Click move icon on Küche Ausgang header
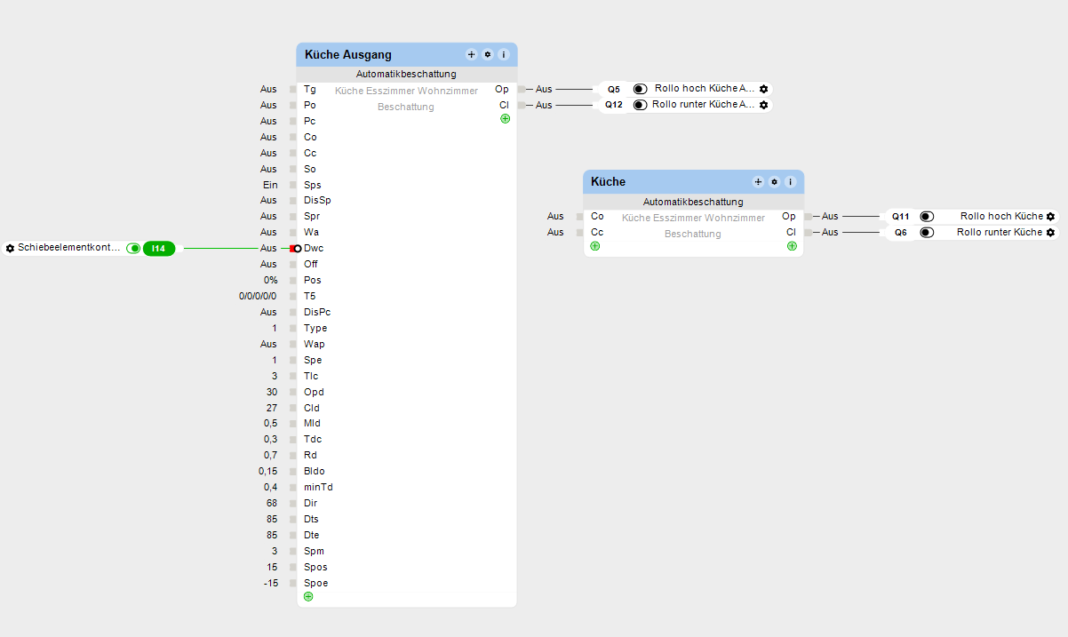The image size is (1068, 637). click(x=472, y=55)
